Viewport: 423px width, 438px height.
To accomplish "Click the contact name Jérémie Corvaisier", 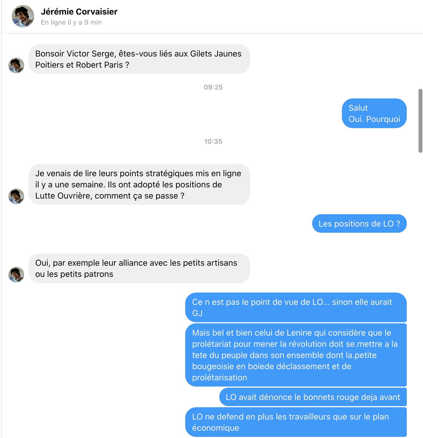I will coord(79,12).
